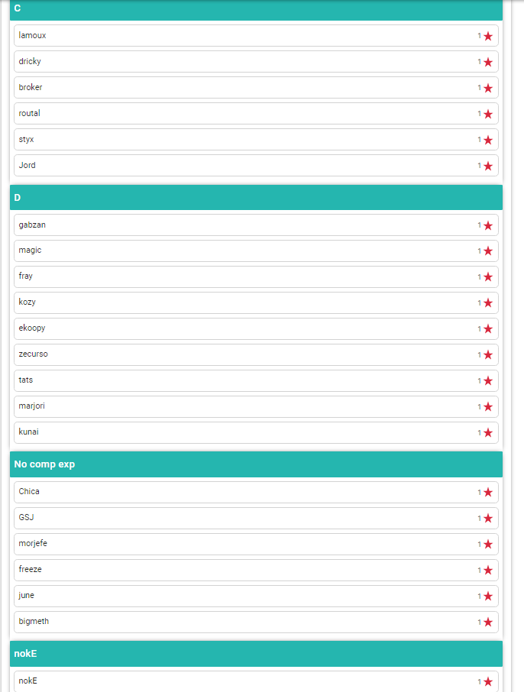This screenshot has width=524, height=692.
Task: Select the player name kunai
Action: click(29, 432)
